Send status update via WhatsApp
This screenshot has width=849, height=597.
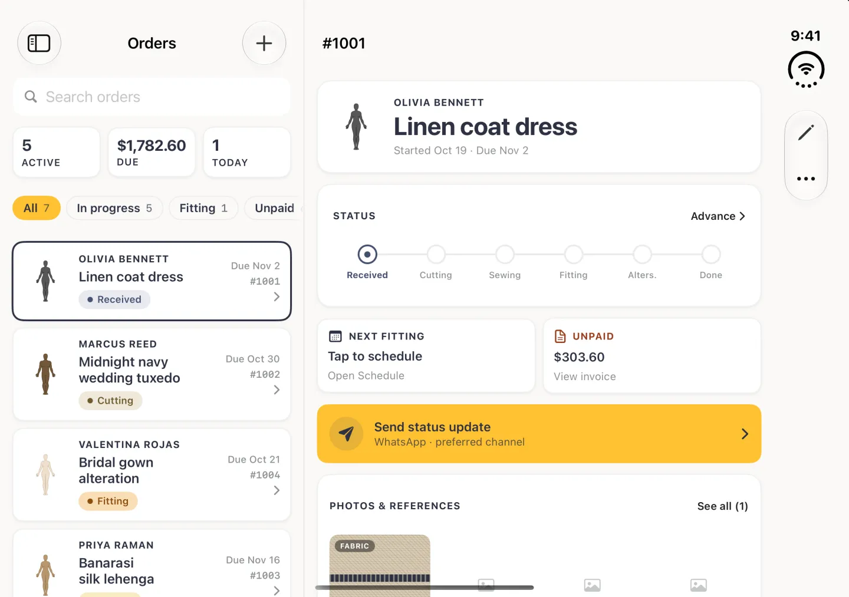pos(539,434)
